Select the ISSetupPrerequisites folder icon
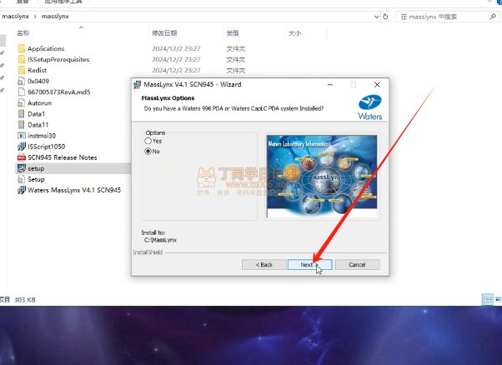This screenshot has width=502, height=365. coord(22,59)
